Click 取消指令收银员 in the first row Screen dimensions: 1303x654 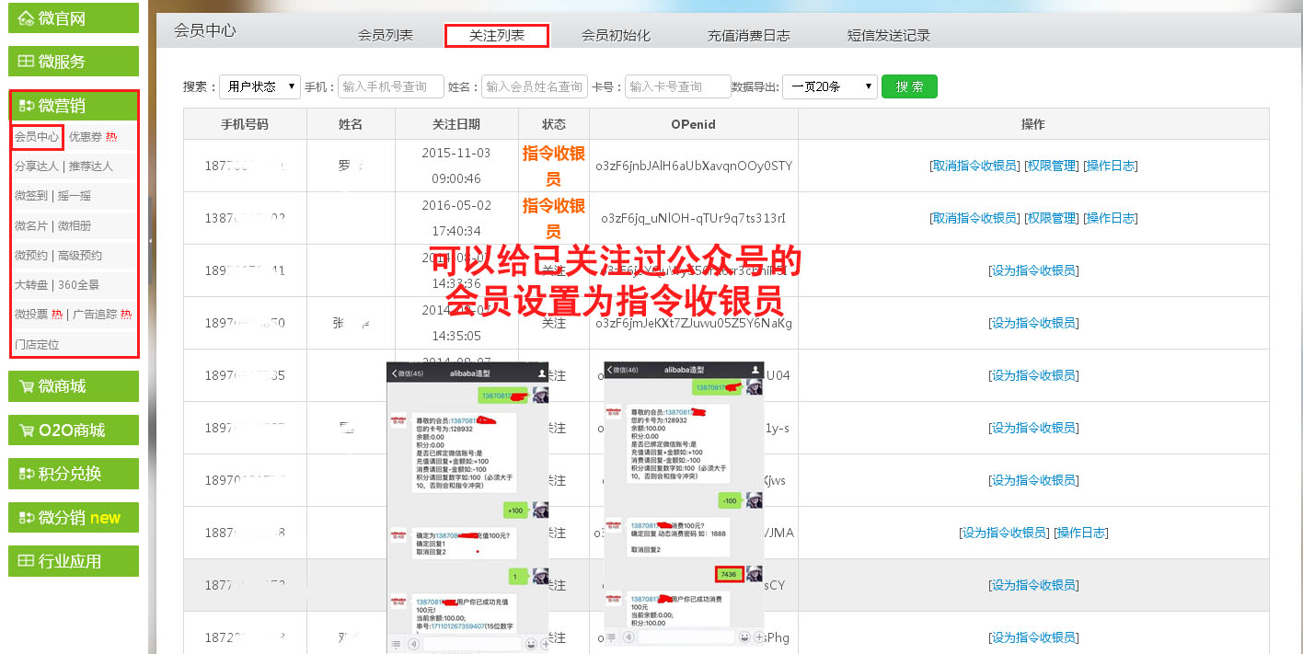[x=974, y=166]
